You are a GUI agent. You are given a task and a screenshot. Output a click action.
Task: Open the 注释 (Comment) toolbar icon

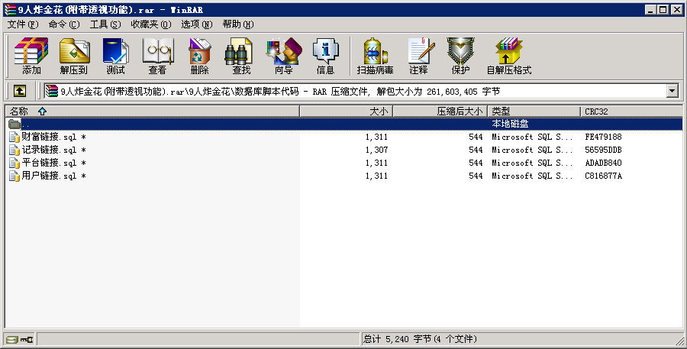(418, 55)
